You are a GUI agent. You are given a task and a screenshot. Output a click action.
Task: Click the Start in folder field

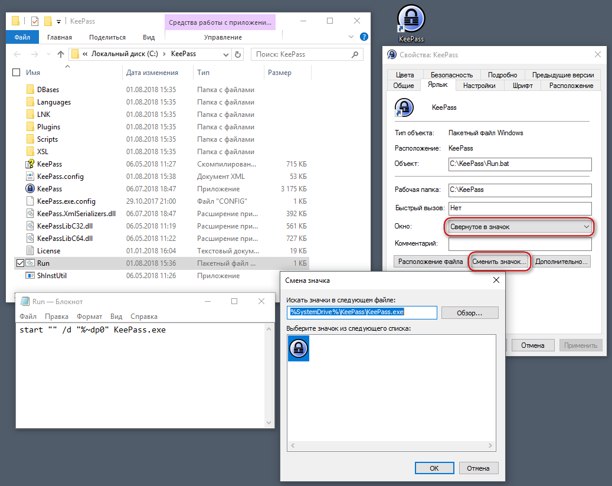pos(520,190)
